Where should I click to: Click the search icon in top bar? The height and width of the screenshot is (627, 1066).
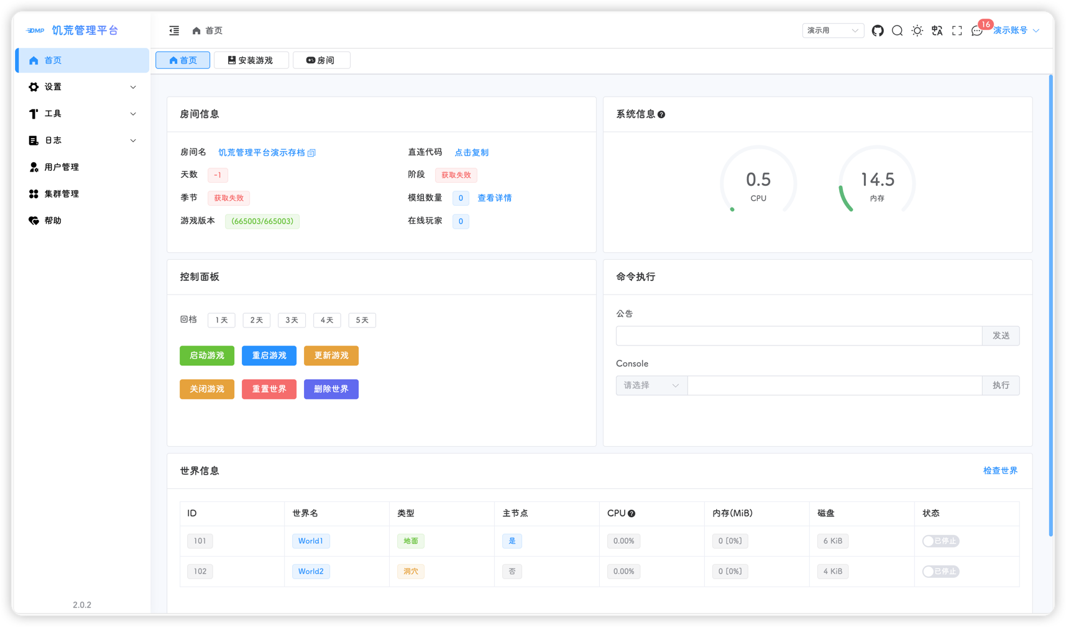coord(897,30)
